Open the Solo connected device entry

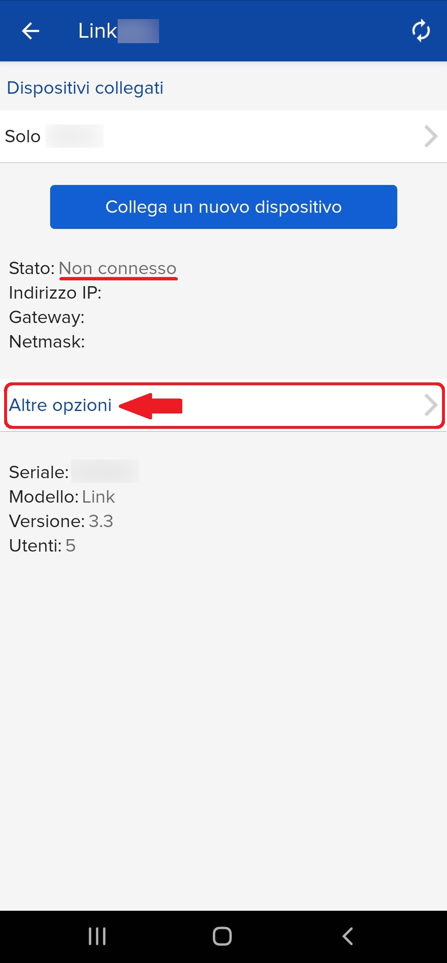223,136
